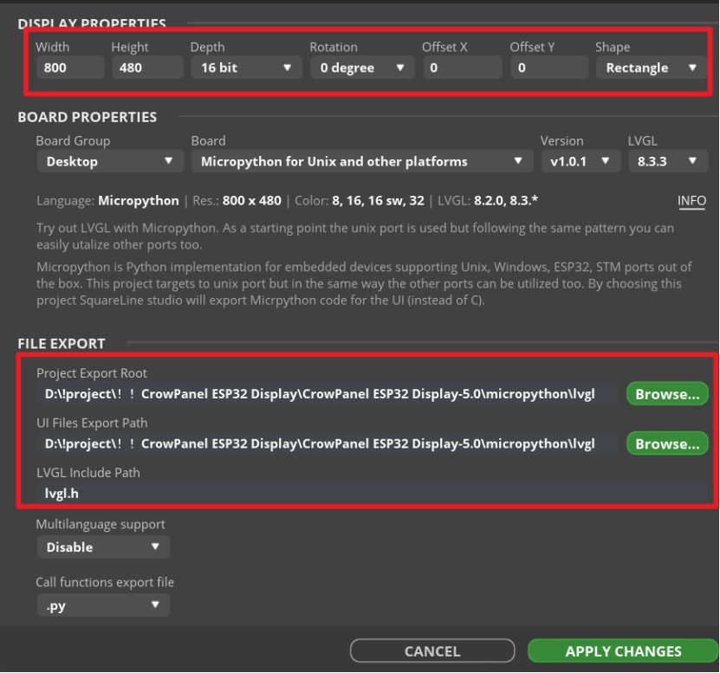
Task: Click the Offset Y input field
Action: point(549,68)
